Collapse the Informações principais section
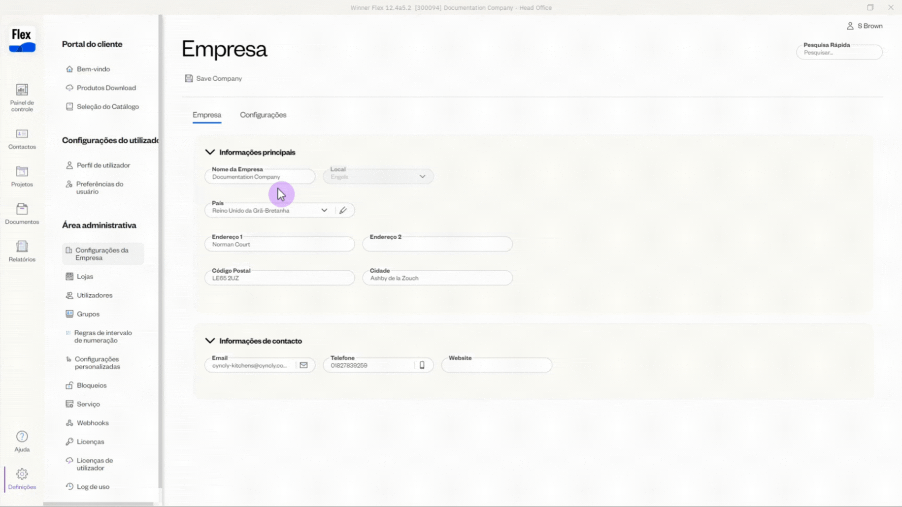 point(210,152)
